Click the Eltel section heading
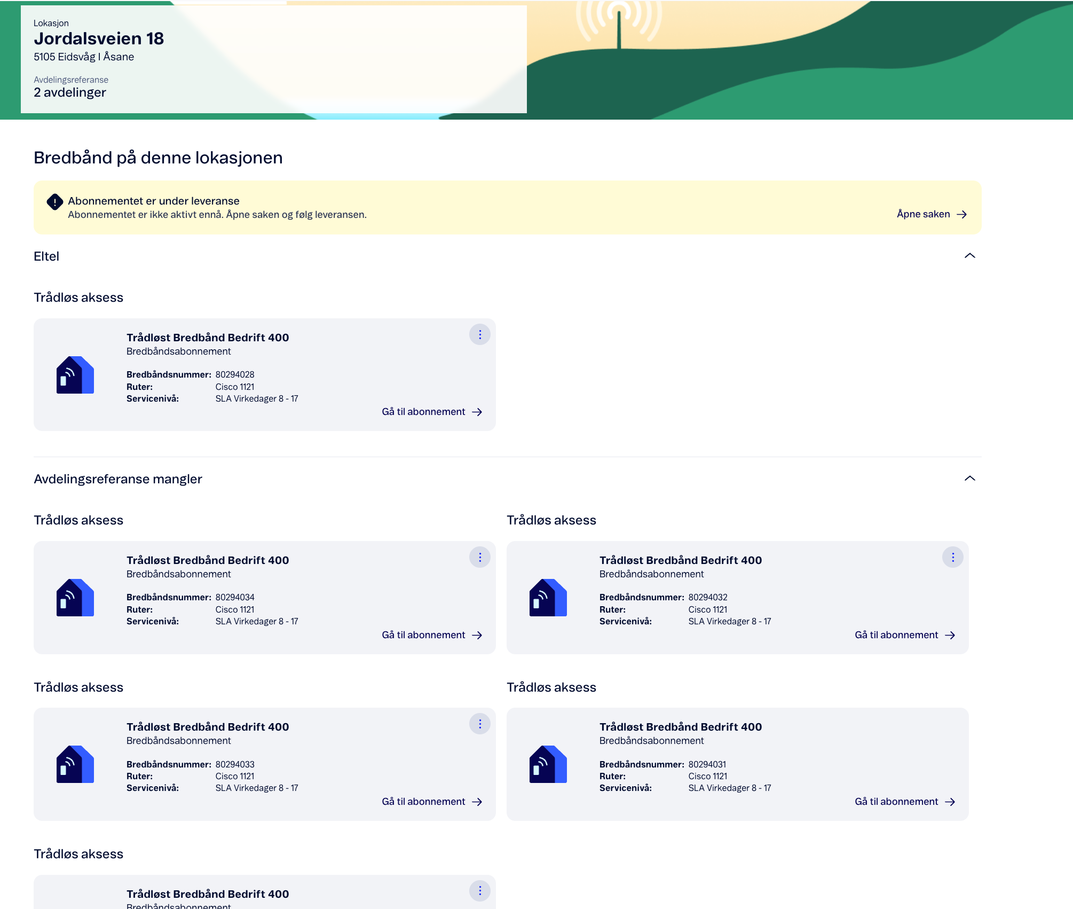Viewport: 1073px width, 909px height. tap(46, 256)
